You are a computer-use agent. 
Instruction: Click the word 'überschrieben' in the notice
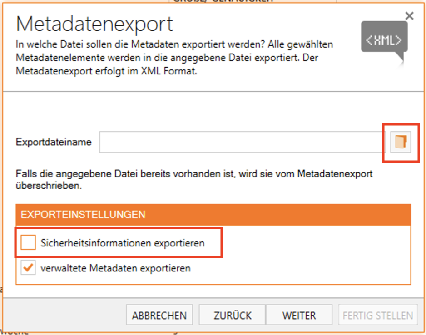49,186
